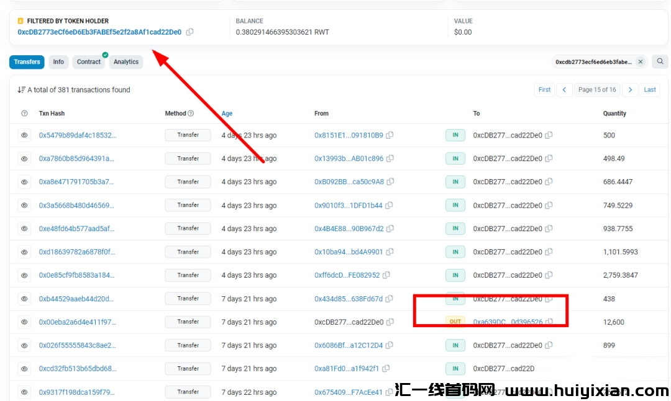
Task: Copy the 0x13993b...AB01c896 from address
Action: pyautogui.click(x=390, y=159)
